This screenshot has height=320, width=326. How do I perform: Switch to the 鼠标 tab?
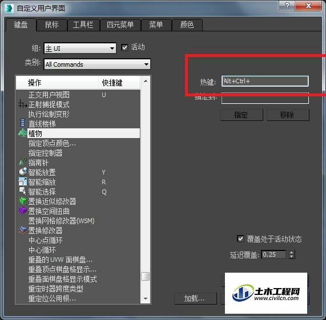pyautogui.click(x=52, y=25)
